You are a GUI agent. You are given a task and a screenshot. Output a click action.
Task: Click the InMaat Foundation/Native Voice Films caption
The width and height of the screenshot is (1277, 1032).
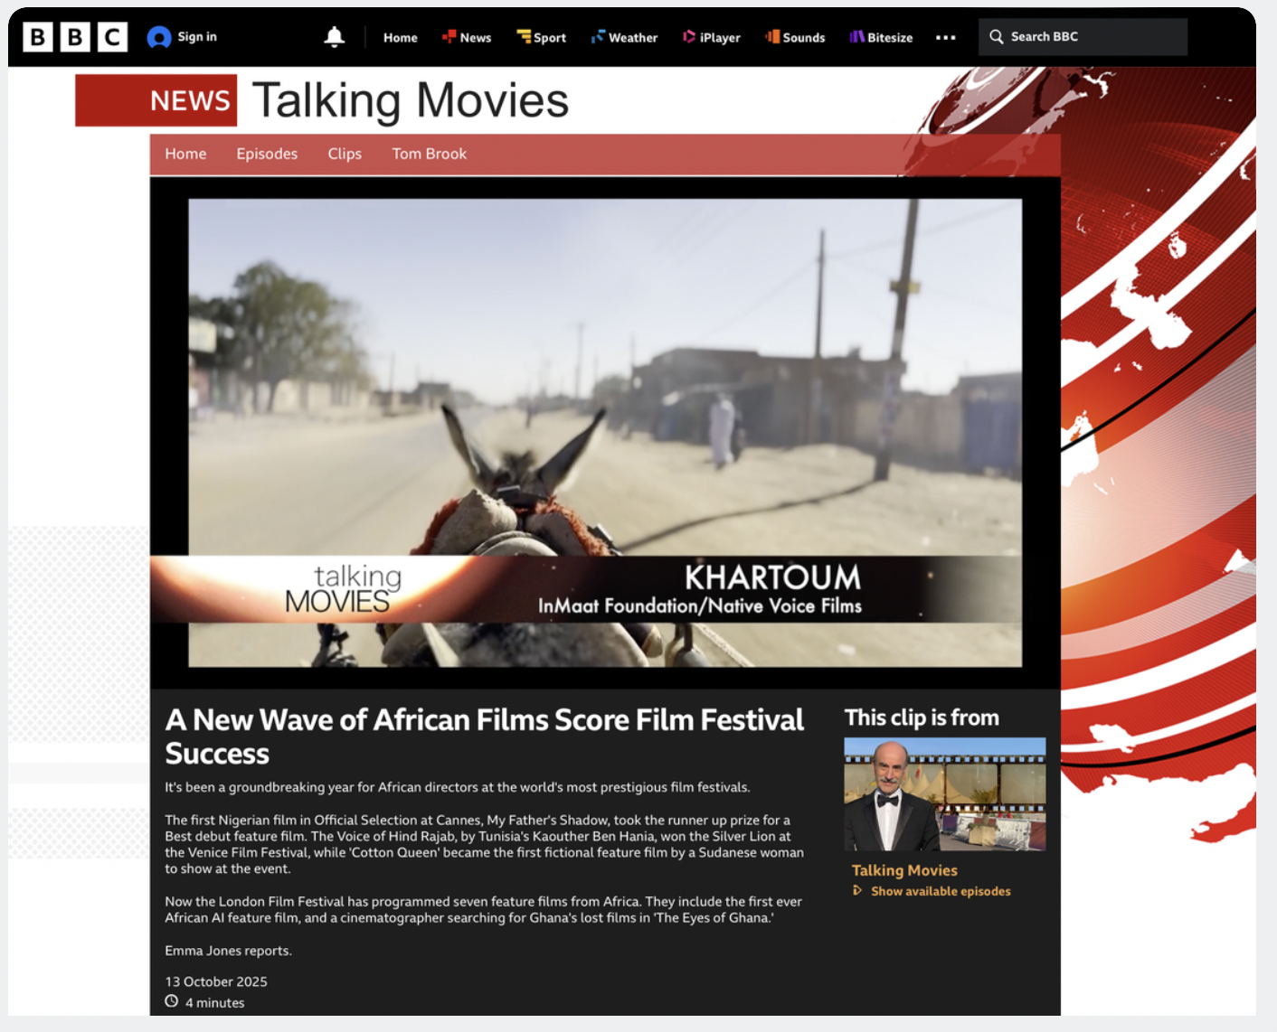(700, 605)
